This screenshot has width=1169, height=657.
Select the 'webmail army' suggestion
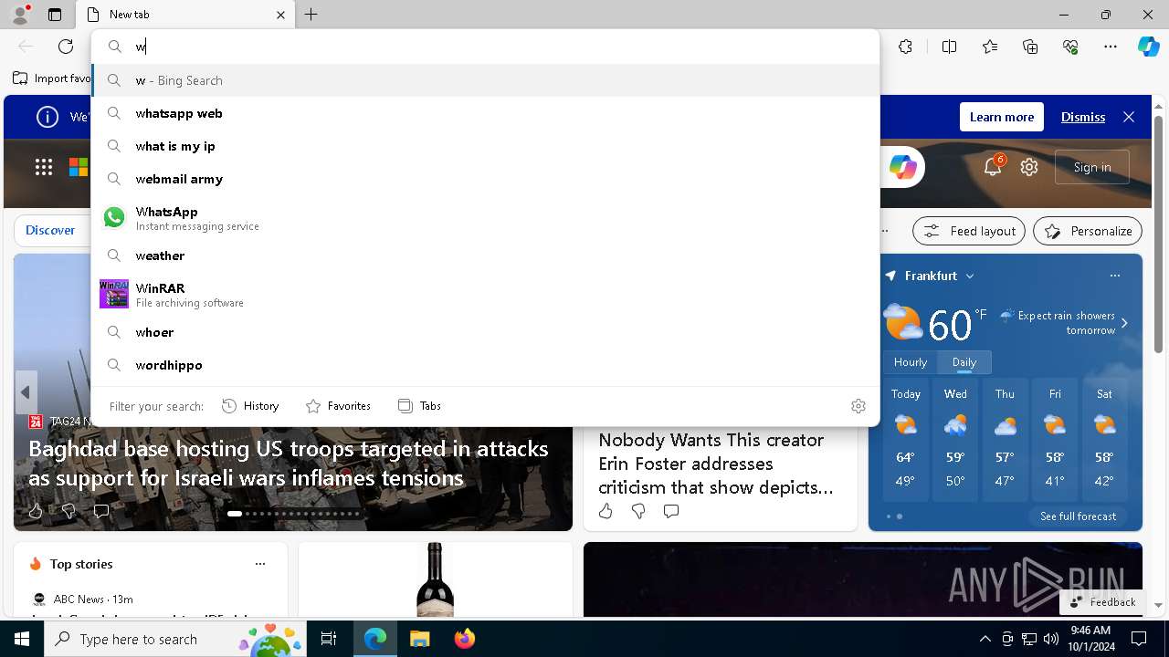pyautogui.click(x=485, y=179)
